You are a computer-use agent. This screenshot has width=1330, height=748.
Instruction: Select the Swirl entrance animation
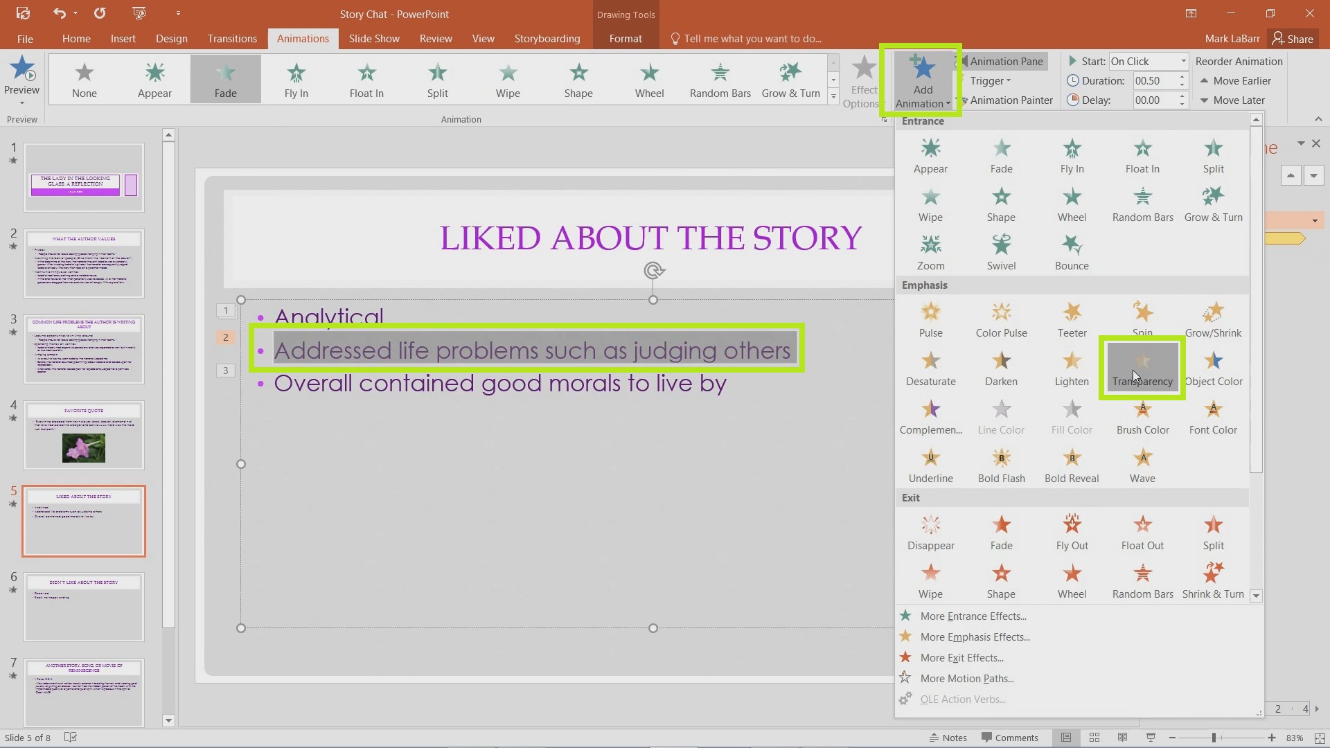tap(1001, 251)
